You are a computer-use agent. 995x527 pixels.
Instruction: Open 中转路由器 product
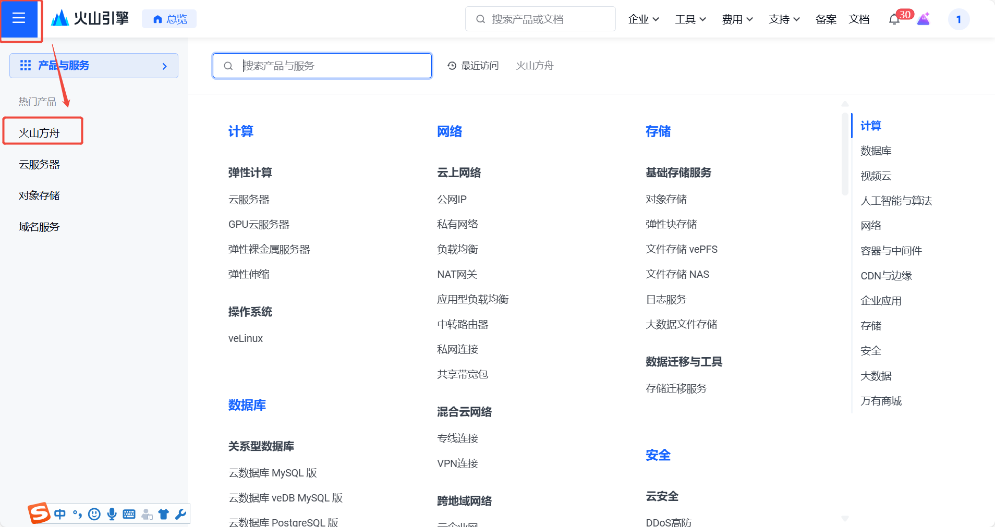click(x=463, y=324)
